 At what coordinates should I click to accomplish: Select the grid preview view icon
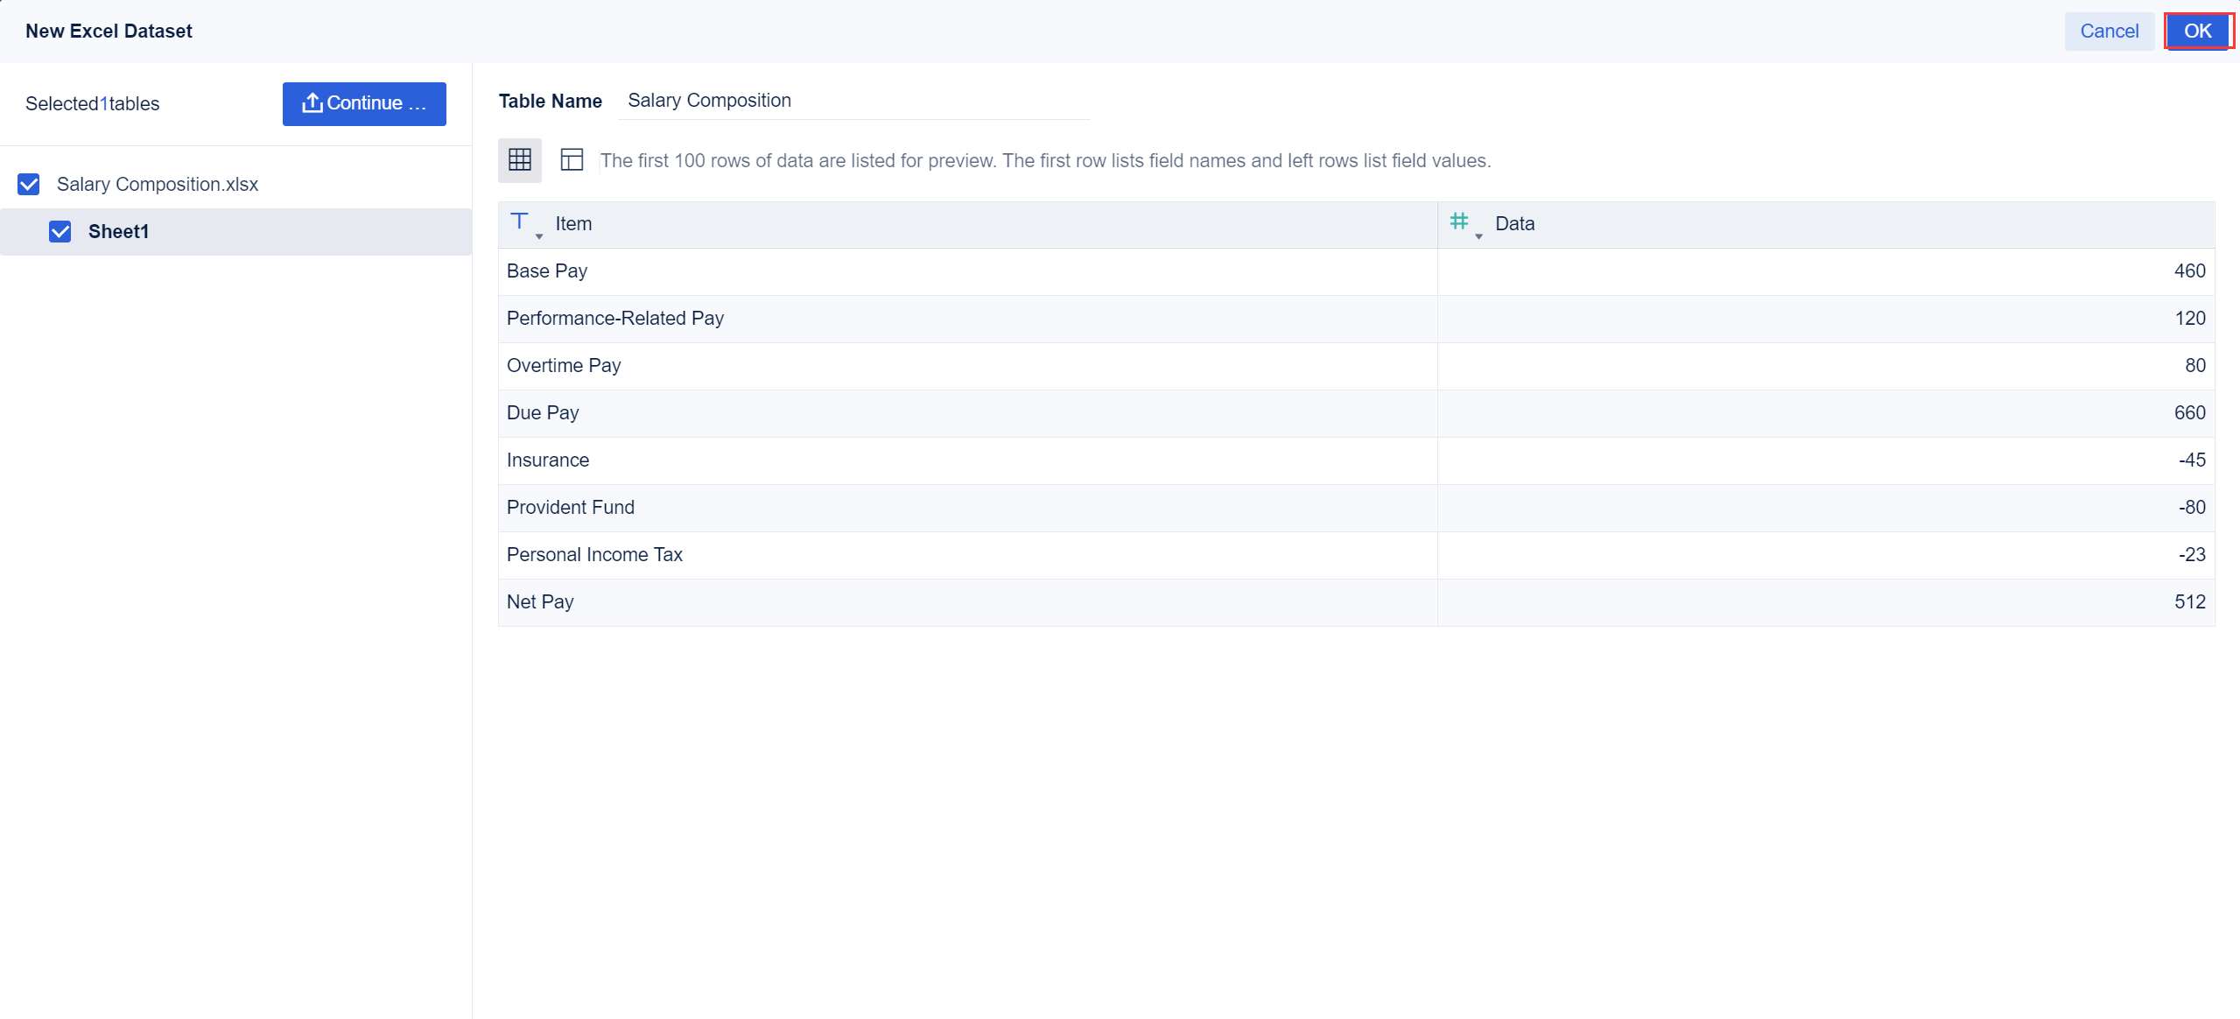pos(519,160)
